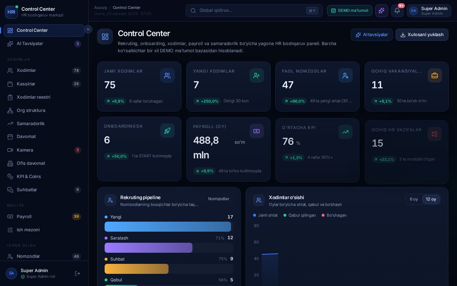Viewport: 457px width, 286px height.
Task: Open Suhbatlar in the sidebar
Action: point(44,190)
